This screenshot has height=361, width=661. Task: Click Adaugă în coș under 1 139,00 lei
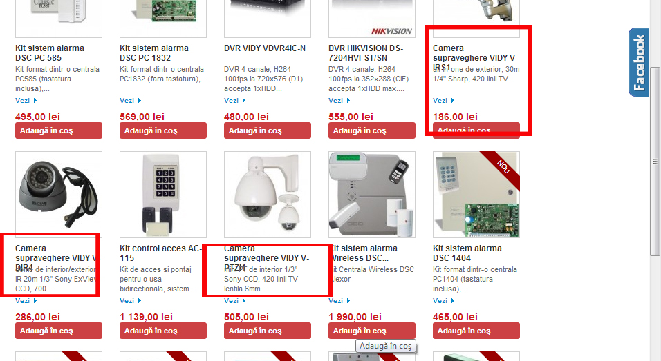(x=163, y=331)
